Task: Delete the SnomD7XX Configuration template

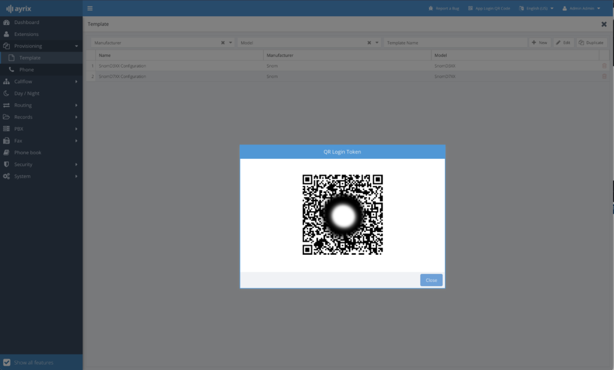Action: [604, 76]
